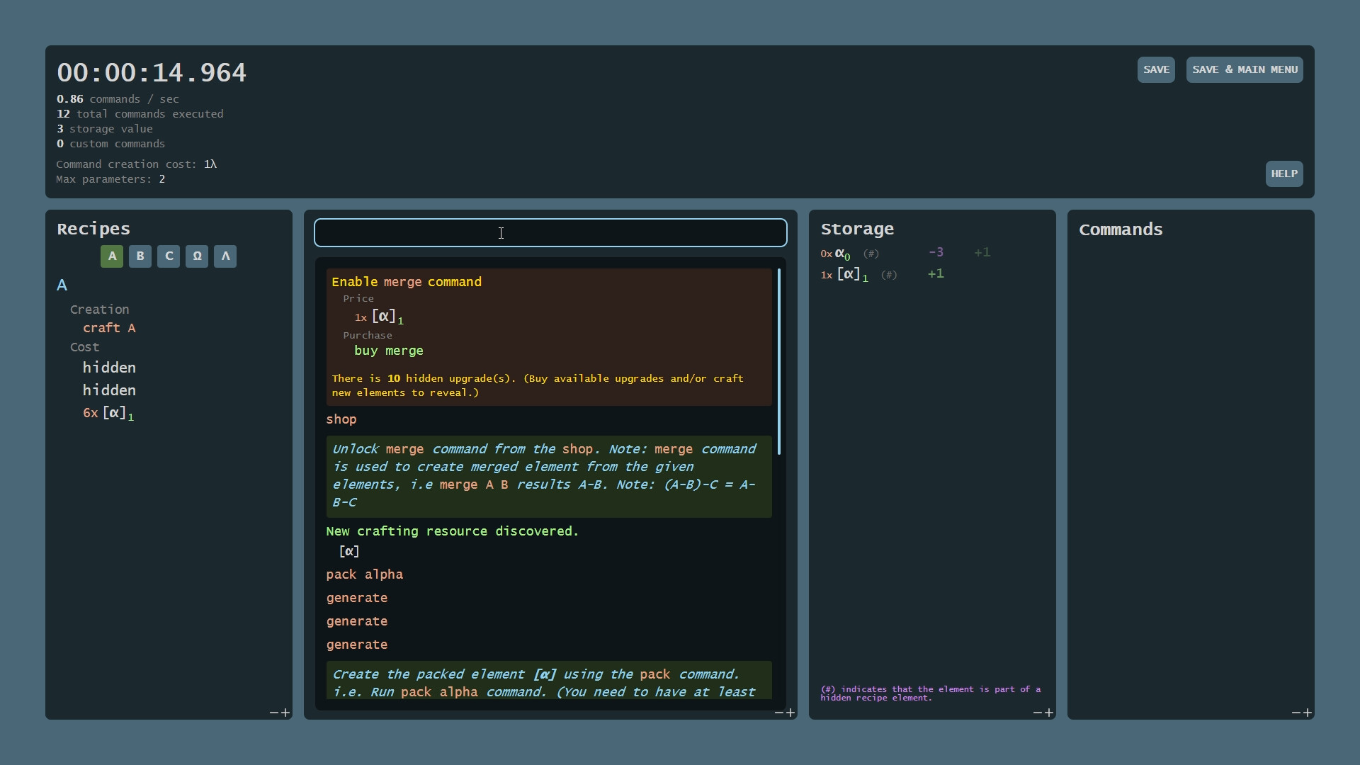Focus the command input field

[x=551, y=233]
